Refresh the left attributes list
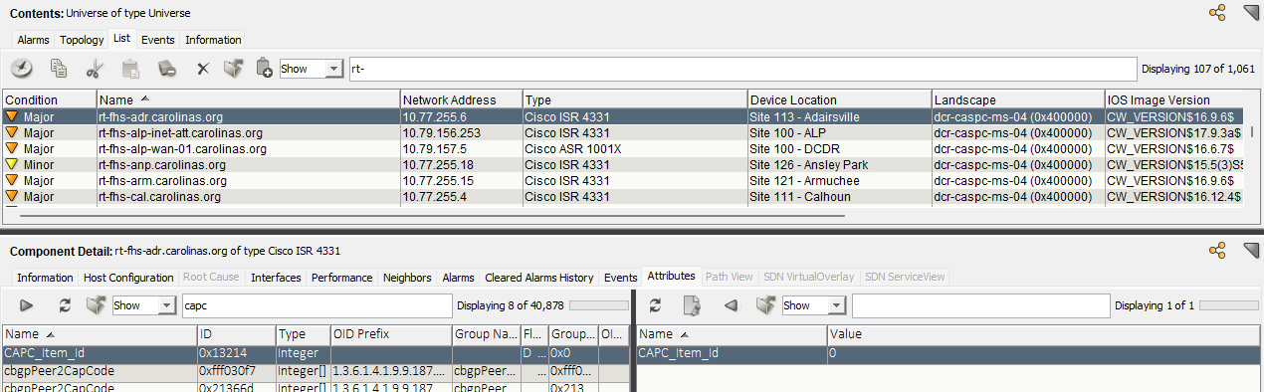 click(65, 305)
